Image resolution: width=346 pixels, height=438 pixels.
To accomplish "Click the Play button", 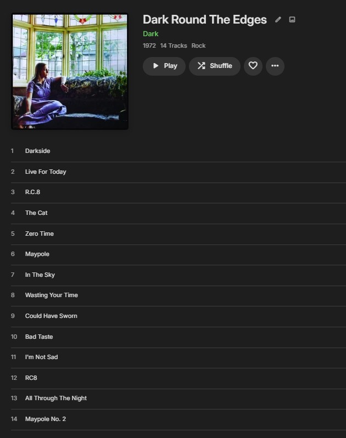I will coord(164,66).
